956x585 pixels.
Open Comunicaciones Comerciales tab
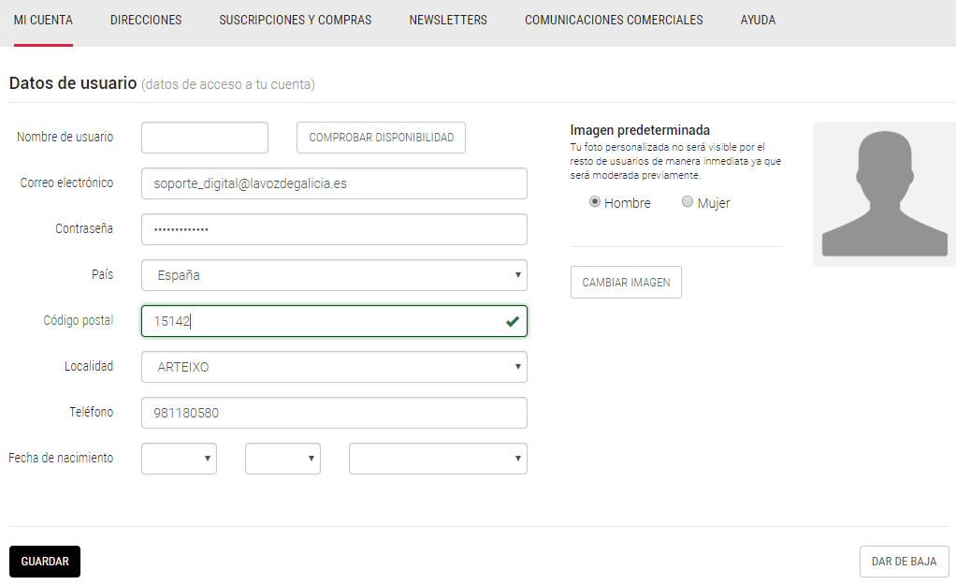[614, 21]
